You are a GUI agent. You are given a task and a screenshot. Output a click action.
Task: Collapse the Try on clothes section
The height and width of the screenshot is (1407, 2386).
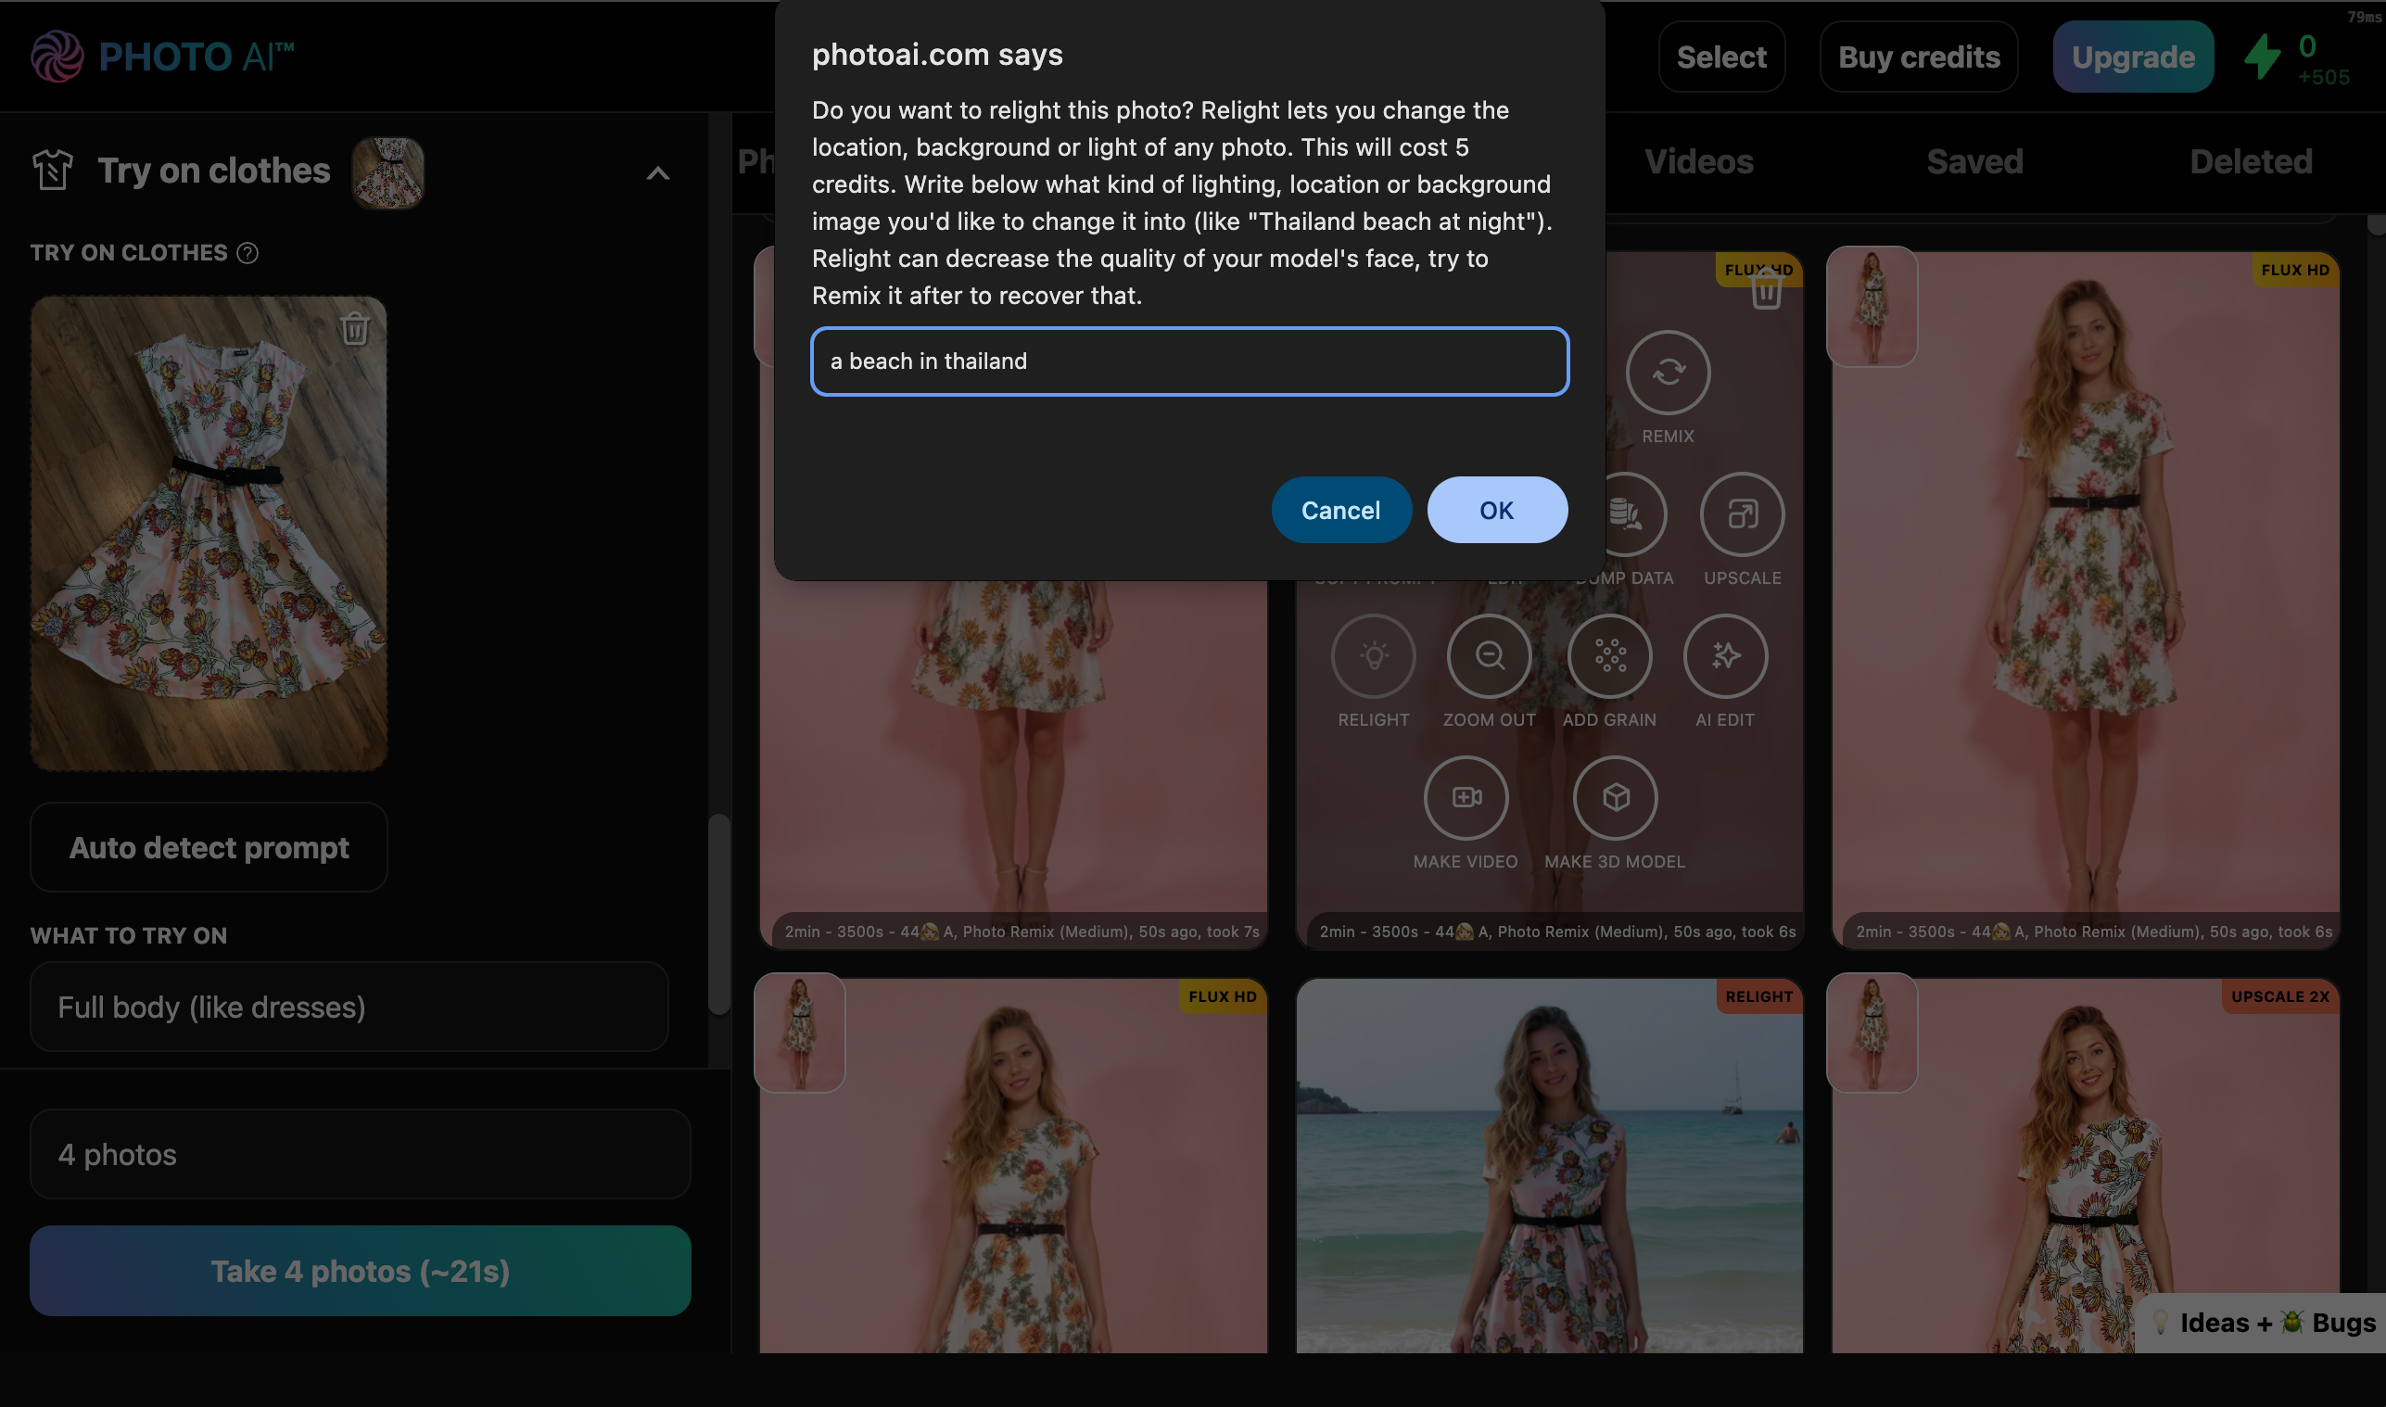click(657, 173)
